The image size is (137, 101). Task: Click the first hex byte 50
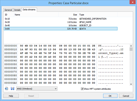(22, 46)
